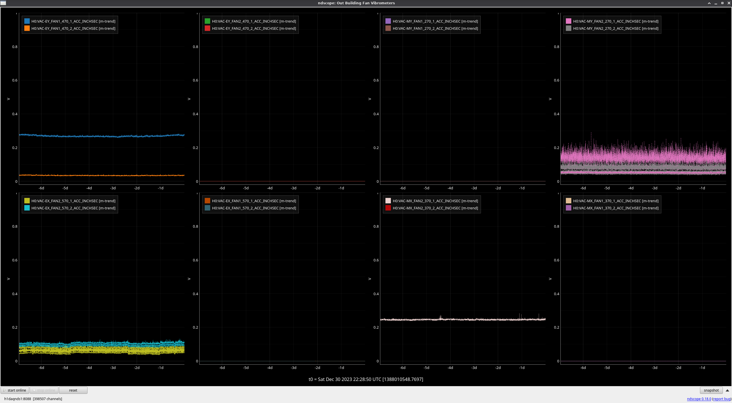Image resolution: width=732 pixels, height=403 pixels.
Task: Select H0:VAC-EX_FAN1_570_2_ACC_INCHSEC legend label
Action: 254,208
